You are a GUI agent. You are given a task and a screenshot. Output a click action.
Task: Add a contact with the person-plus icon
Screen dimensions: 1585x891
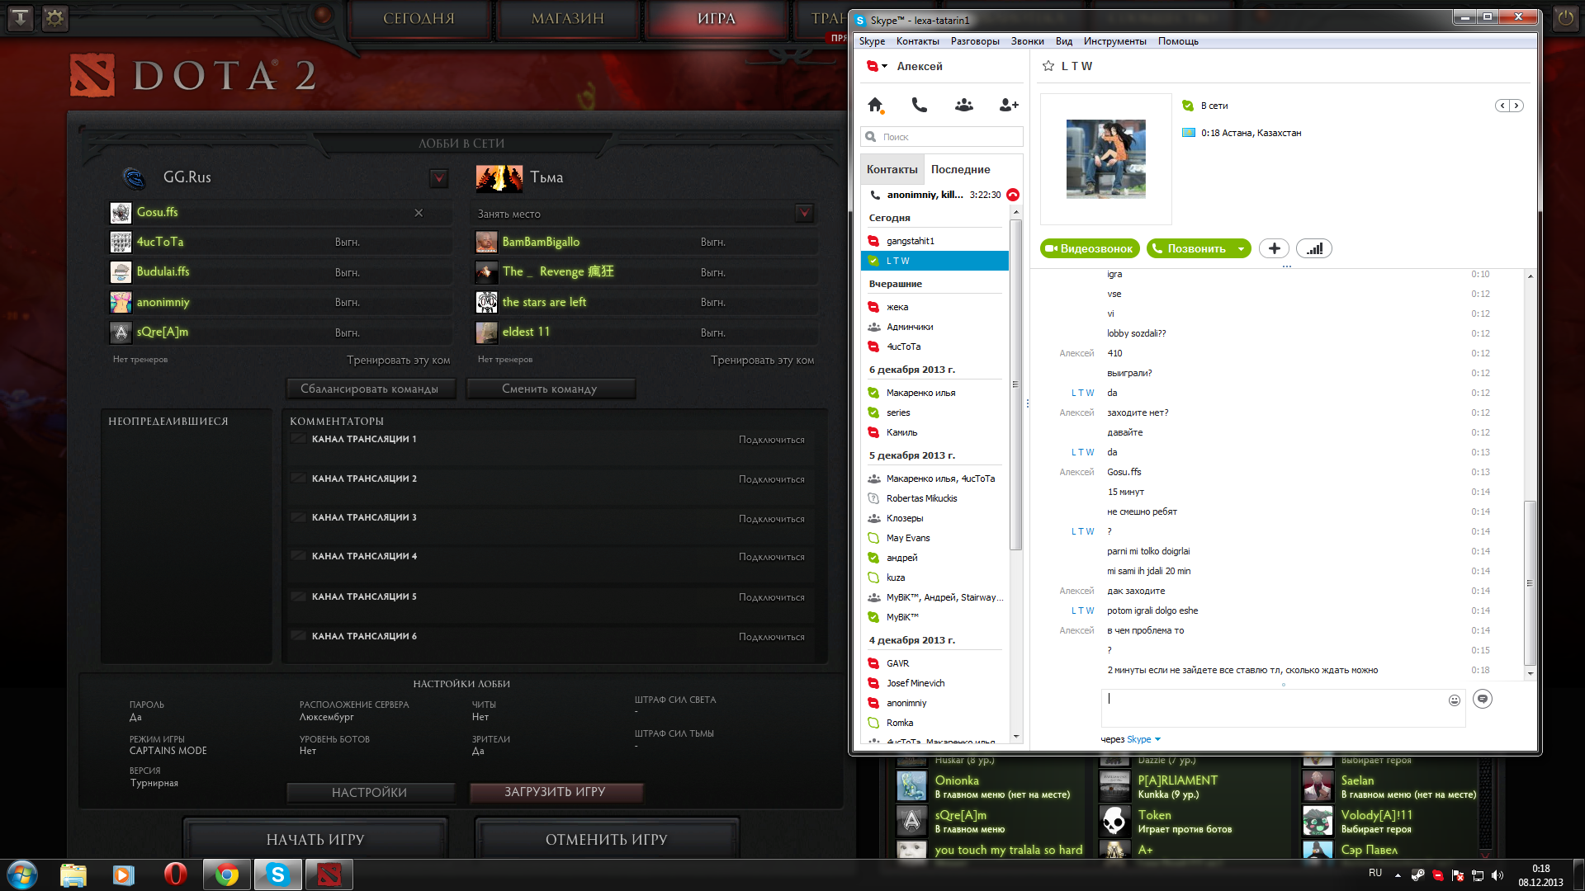tap(1009, 105)
